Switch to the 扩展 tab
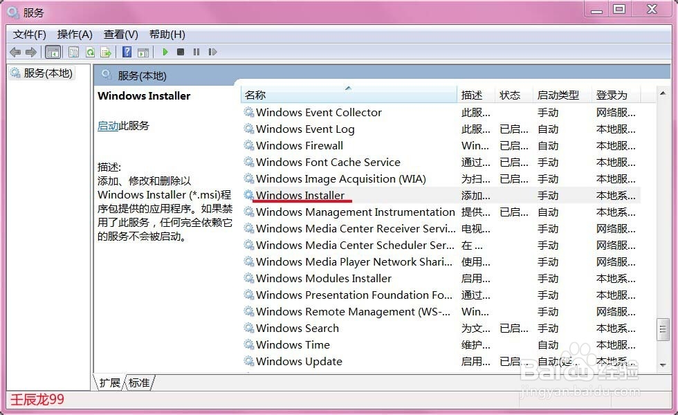This screenshot has width=678, height=415. [110, 383]
